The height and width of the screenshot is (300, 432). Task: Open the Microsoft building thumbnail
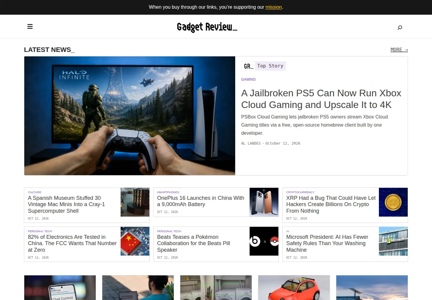393,241
